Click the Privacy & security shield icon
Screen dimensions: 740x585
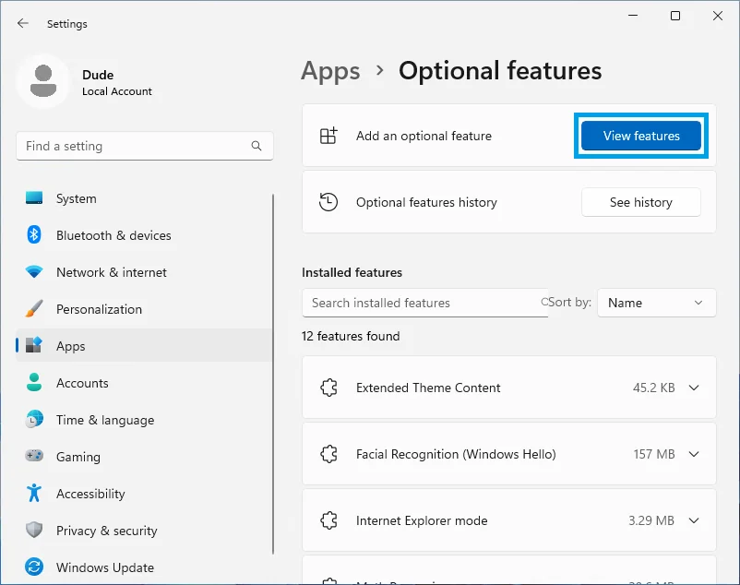[34, 531]
